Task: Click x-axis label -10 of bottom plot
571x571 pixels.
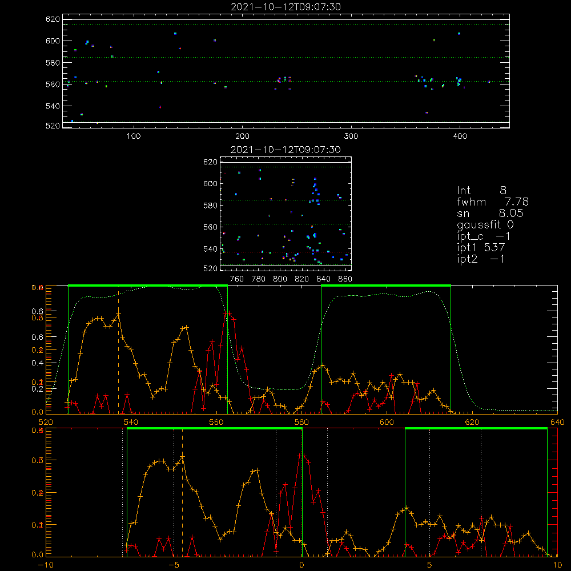Action: (x=46, y=565)
